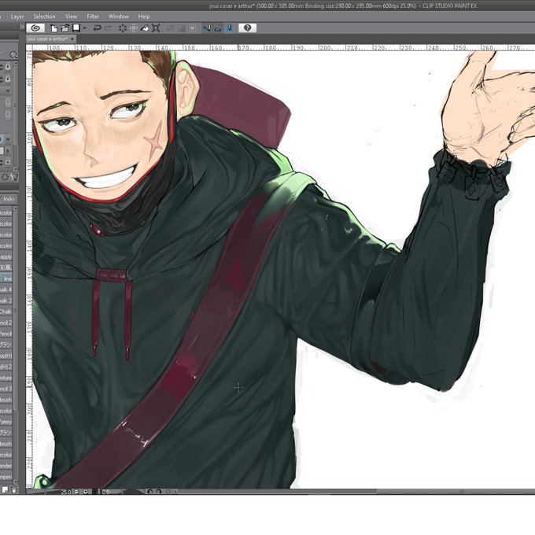Select the highlighted 'line' brush

[x=6, y=279]
